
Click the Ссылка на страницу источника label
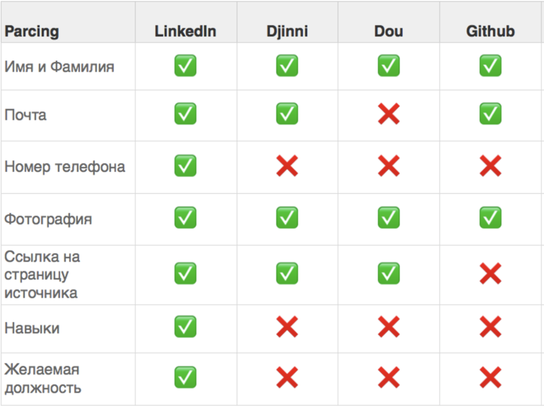[42, 275]
